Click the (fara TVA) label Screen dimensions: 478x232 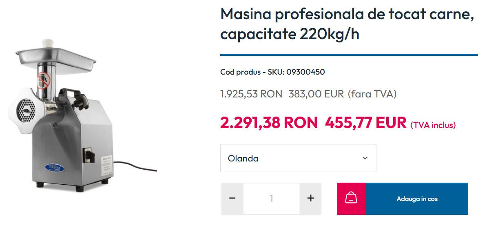[x=372, y=94]
